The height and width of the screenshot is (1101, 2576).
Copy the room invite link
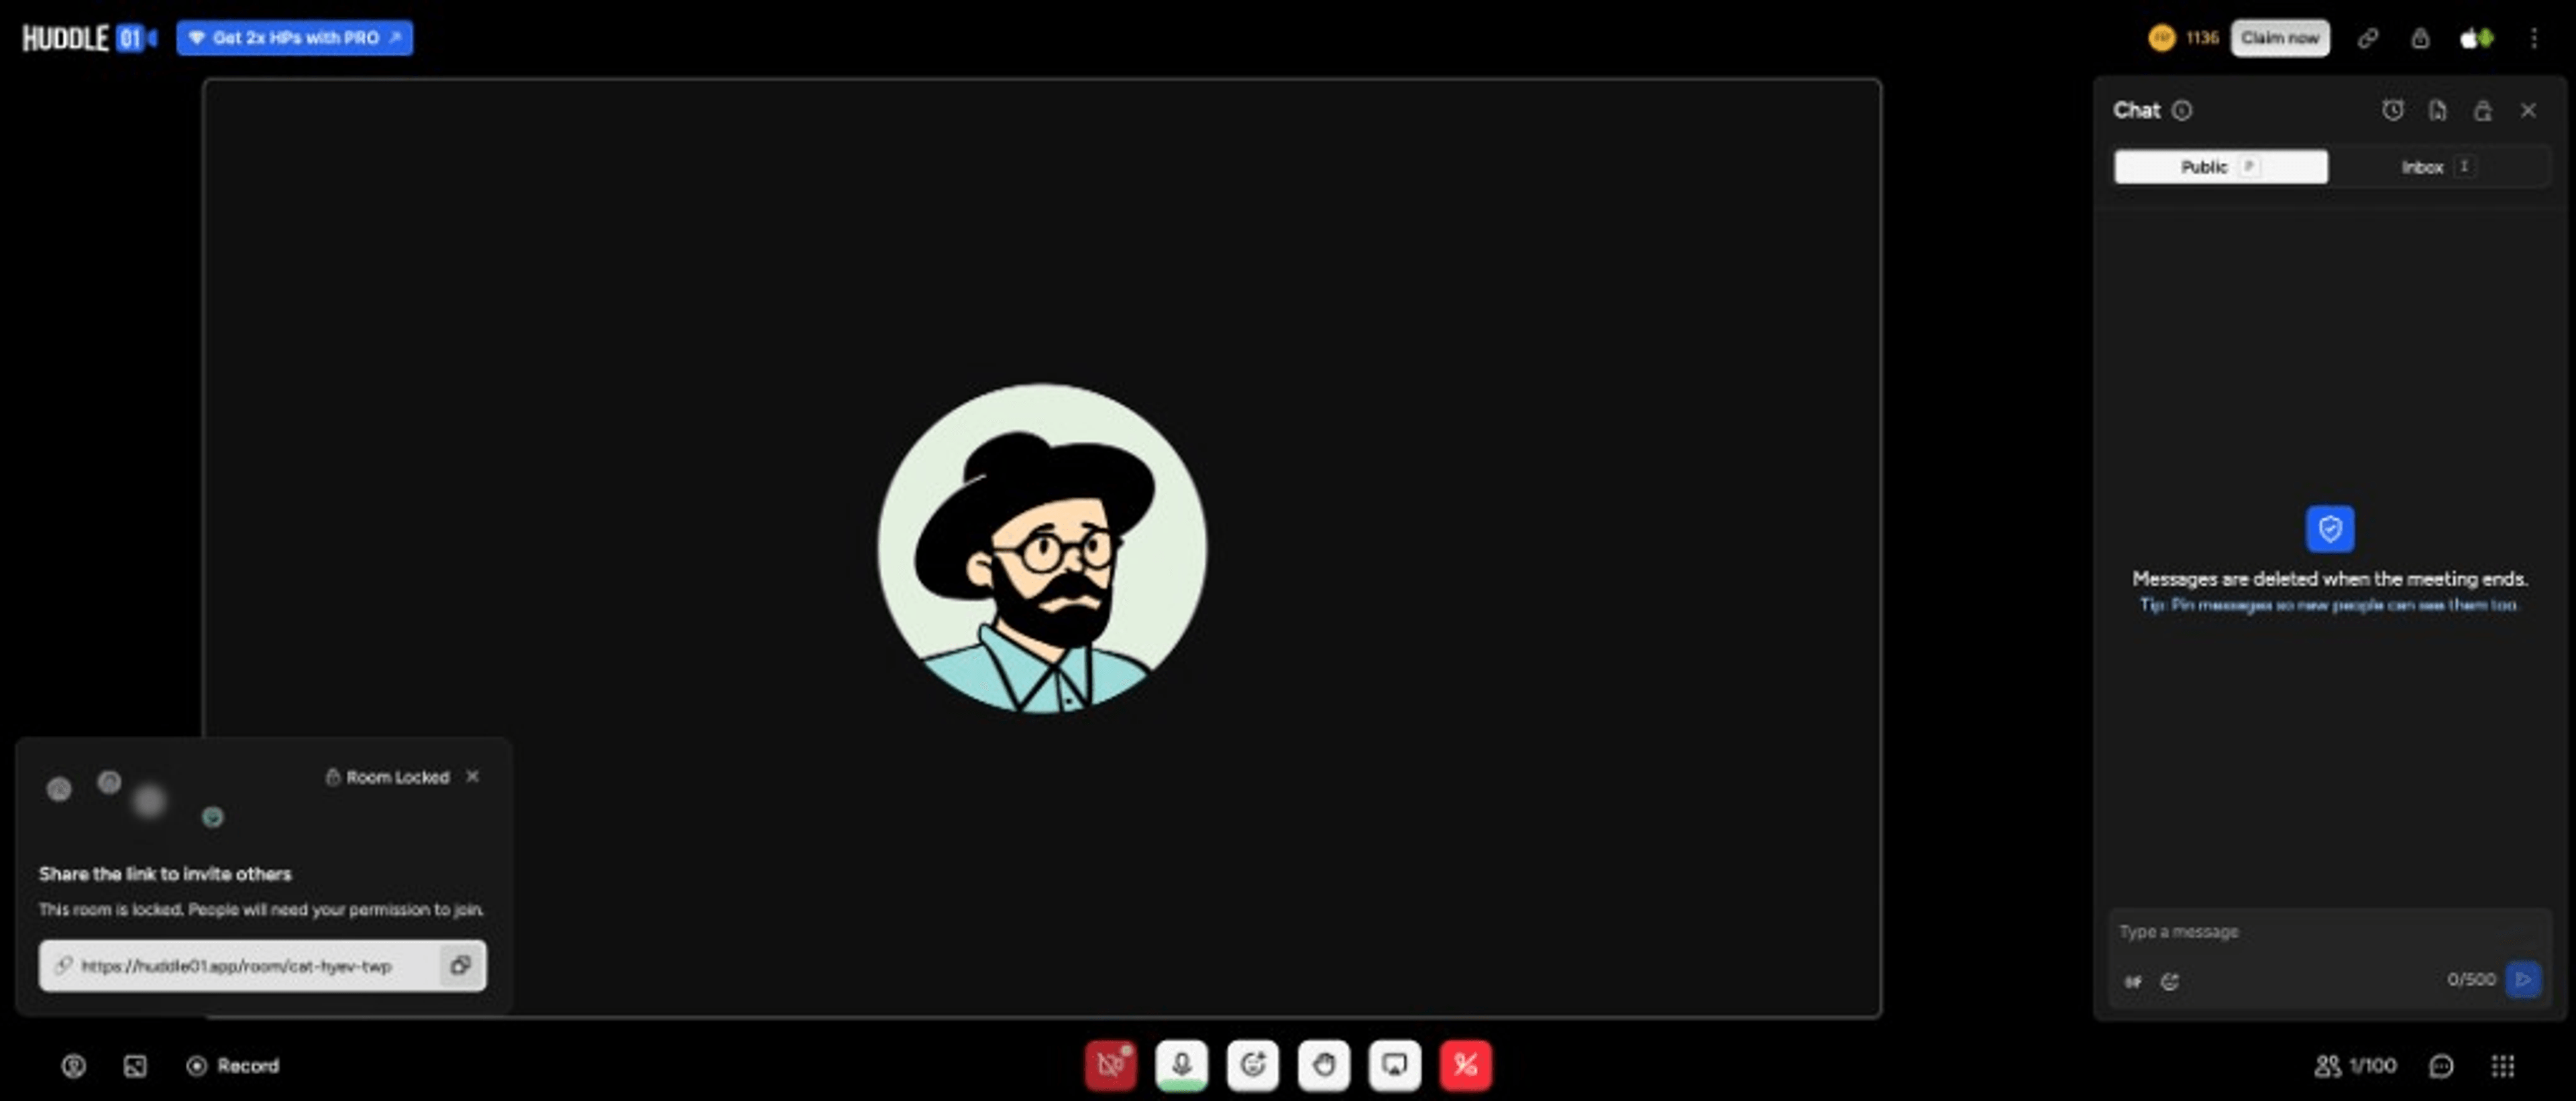pyautogui.click(x=461, y=965)
